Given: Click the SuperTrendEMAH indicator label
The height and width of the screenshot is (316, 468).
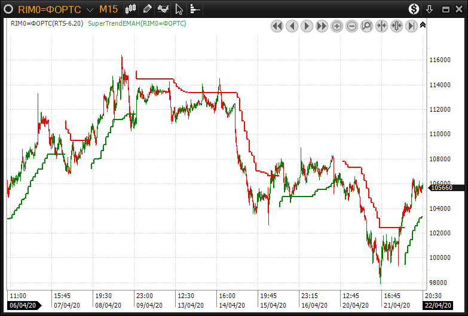Looking at the screenshot, I should (x=137, y=23).
